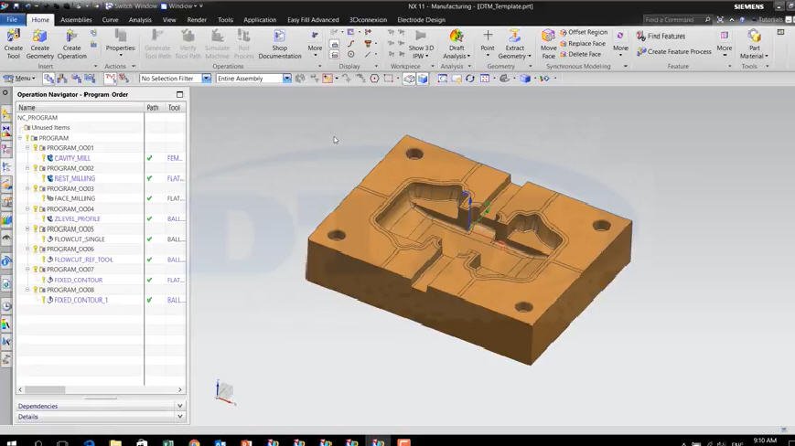This screenshot has width=795, height=446.
Task: Select the CAVITY_MILL operation
Action: (72, 158)
